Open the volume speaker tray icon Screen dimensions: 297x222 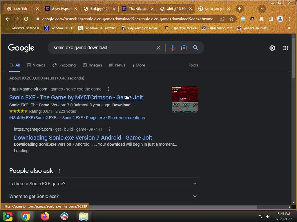pos(268,217)
